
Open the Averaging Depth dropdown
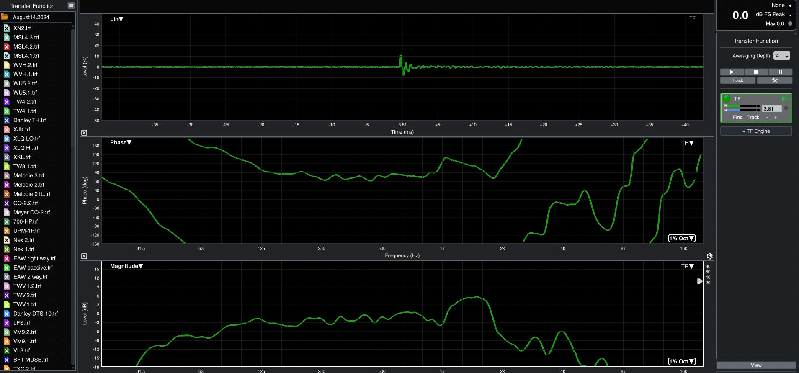pyautogui.click(x=781, y=56)
